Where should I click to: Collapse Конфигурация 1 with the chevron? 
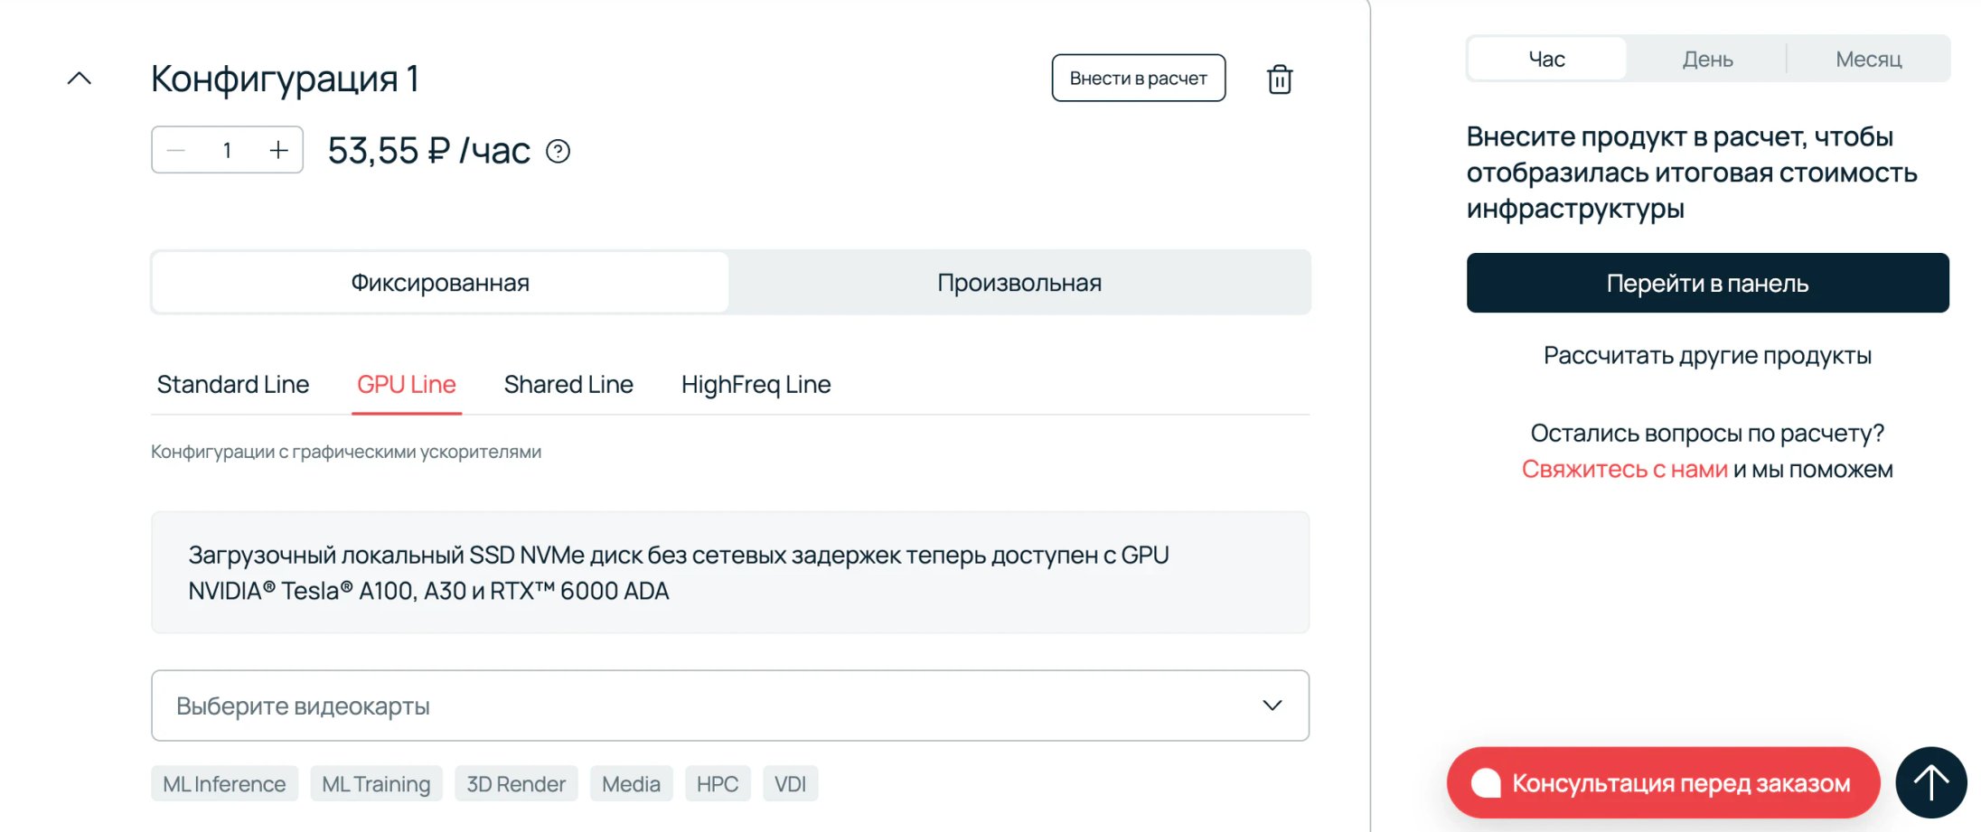pyautogui.click(x=80, y=79)
